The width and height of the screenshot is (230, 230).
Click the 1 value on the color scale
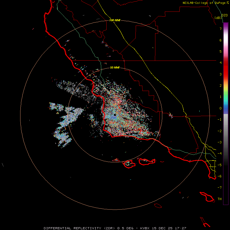(221, 97)
